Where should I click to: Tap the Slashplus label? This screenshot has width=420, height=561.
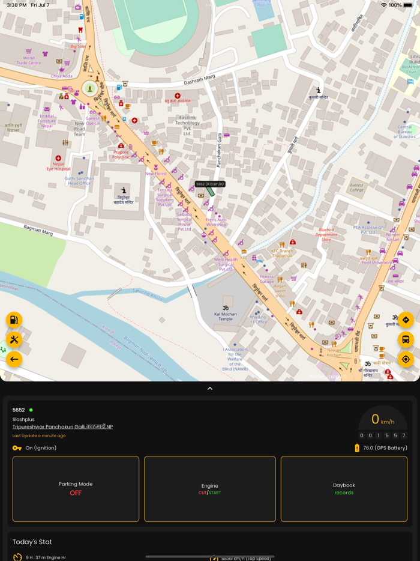point(23,419)
